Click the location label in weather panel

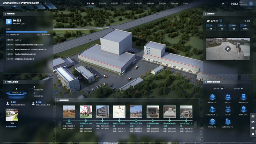(247, 21)
